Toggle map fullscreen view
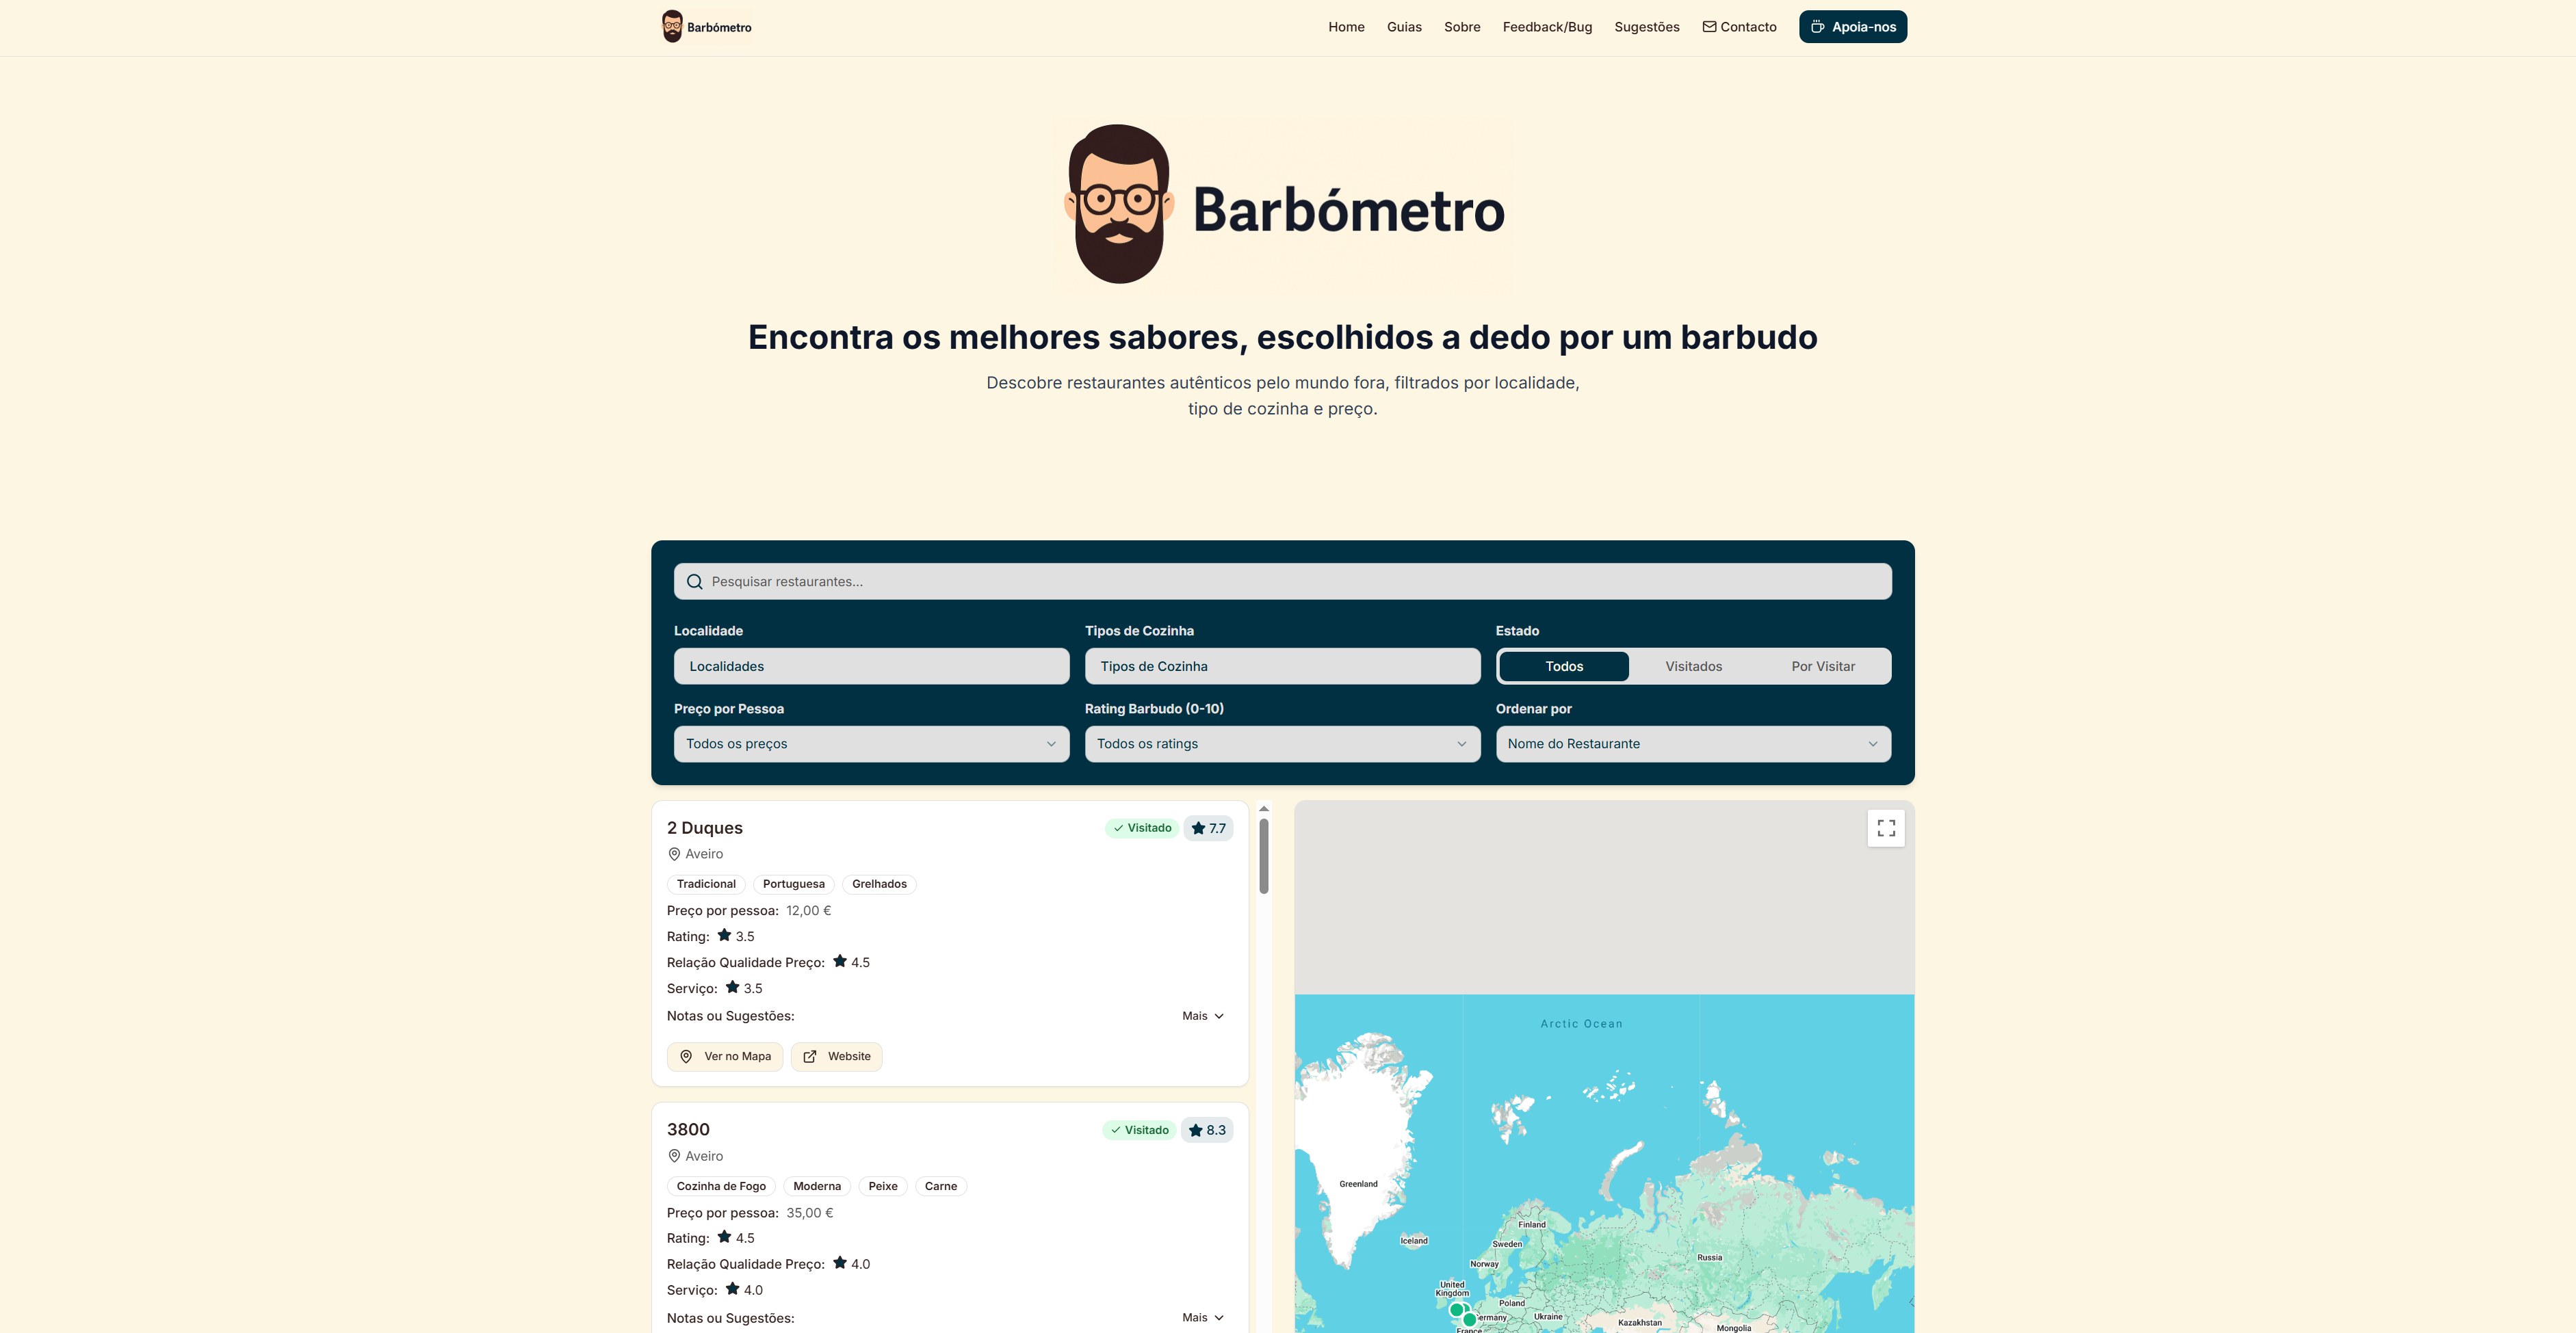 pyautogui.click(x=1885, y=828)
